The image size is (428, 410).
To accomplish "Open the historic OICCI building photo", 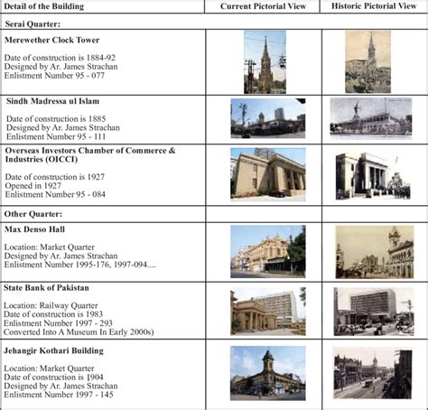I will click(x=373, y=176).
